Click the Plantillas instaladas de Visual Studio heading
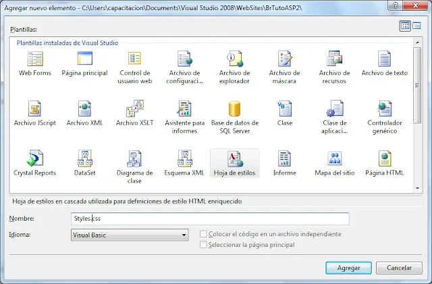432x284 pixels. click(x=67, y=43)
